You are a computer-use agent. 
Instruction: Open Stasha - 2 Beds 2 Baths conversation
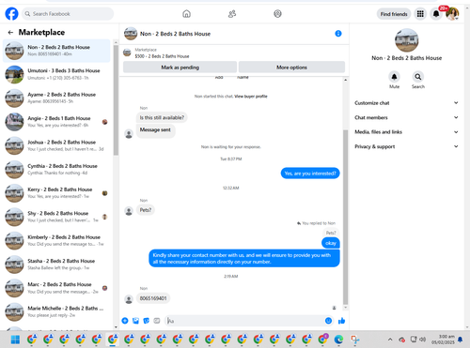[56, 265]
